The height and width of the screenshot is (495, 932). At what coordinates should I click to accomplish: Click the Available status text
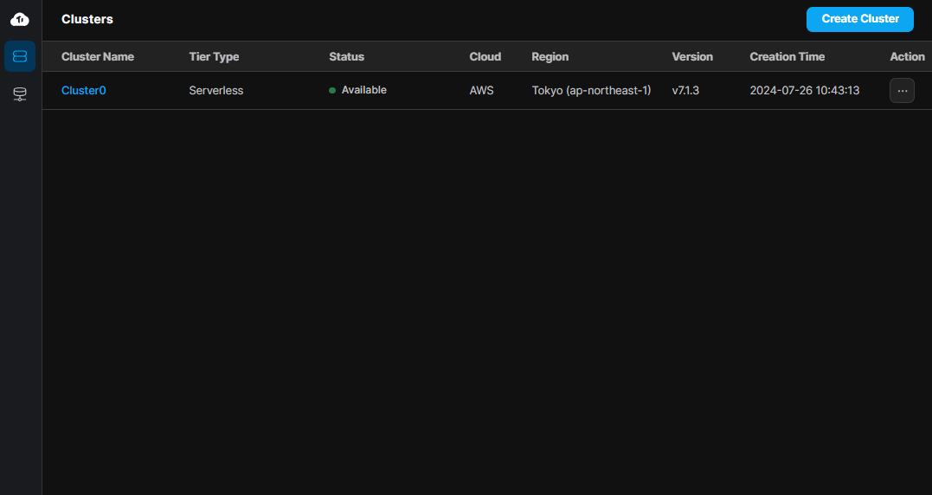363,90
